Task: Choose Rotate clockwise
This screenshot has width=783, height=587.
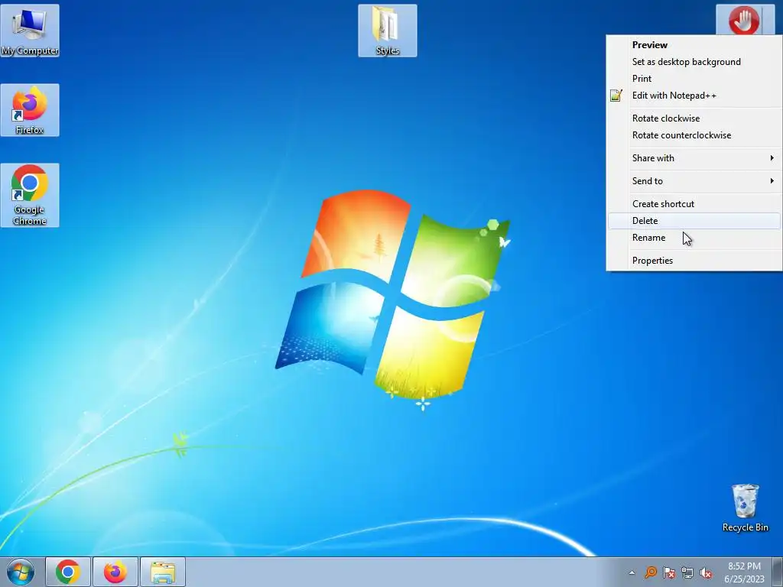Action: click(x=694, y=118)
